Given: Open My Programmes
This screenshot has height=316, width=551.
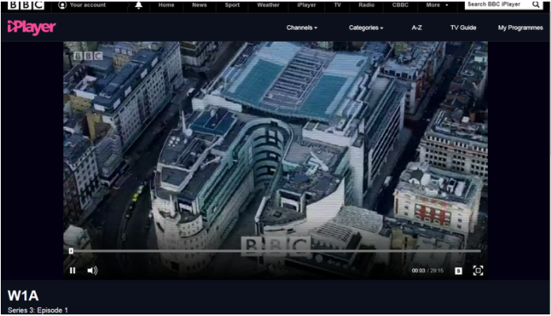Looking at the screenshot, I should [520, 28].
